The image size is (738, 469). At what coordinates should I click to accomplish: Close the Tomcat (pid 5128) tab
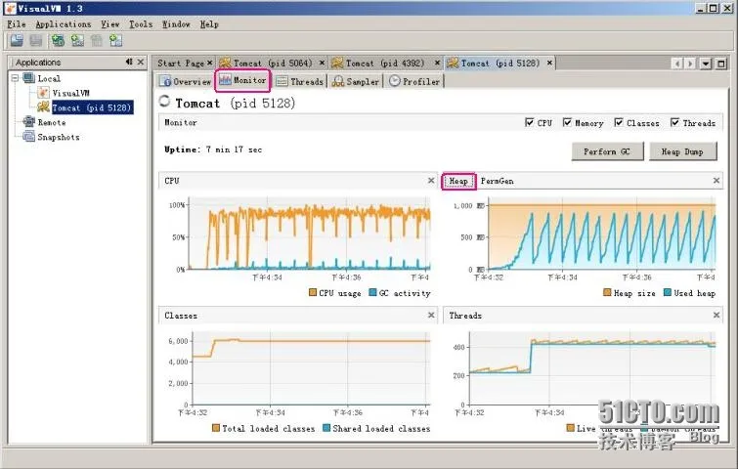549,63
